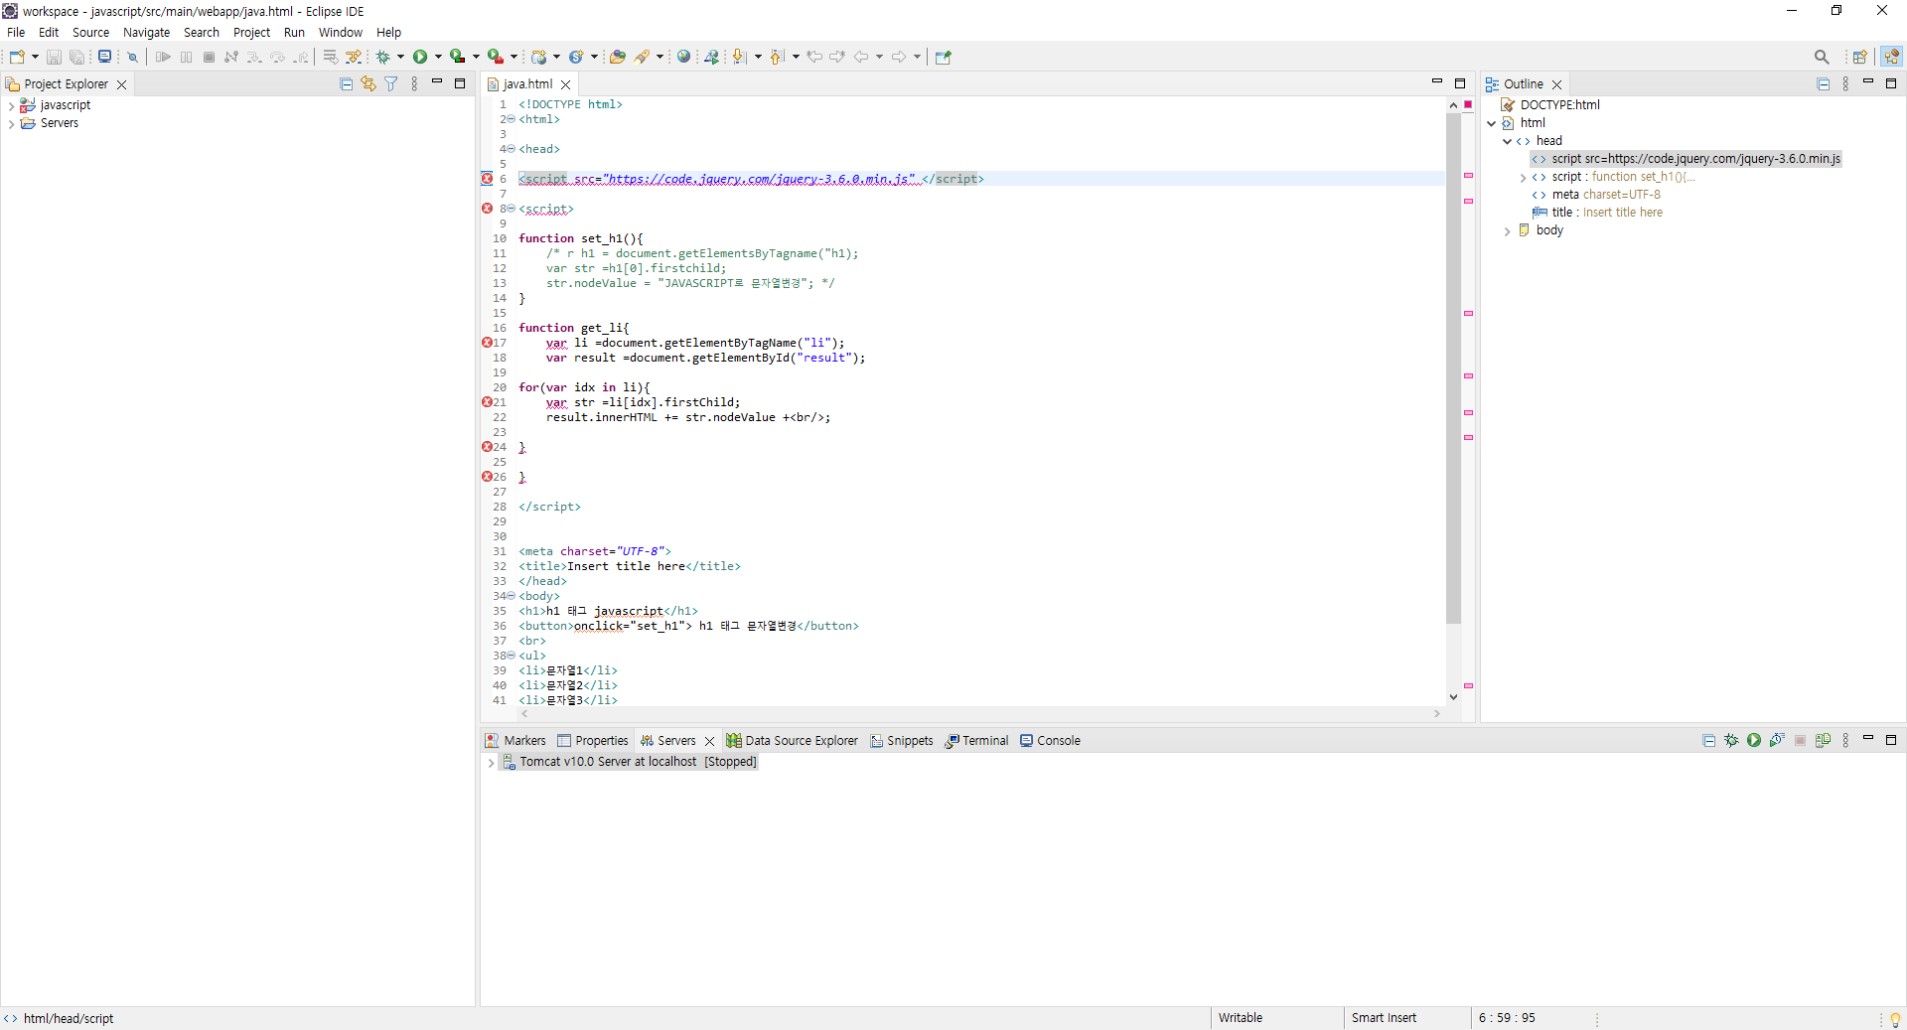Screen dimensions: 1907x1030
Task: Click the horizontal scrollbar right arrow in editor
Action: 1437,713
